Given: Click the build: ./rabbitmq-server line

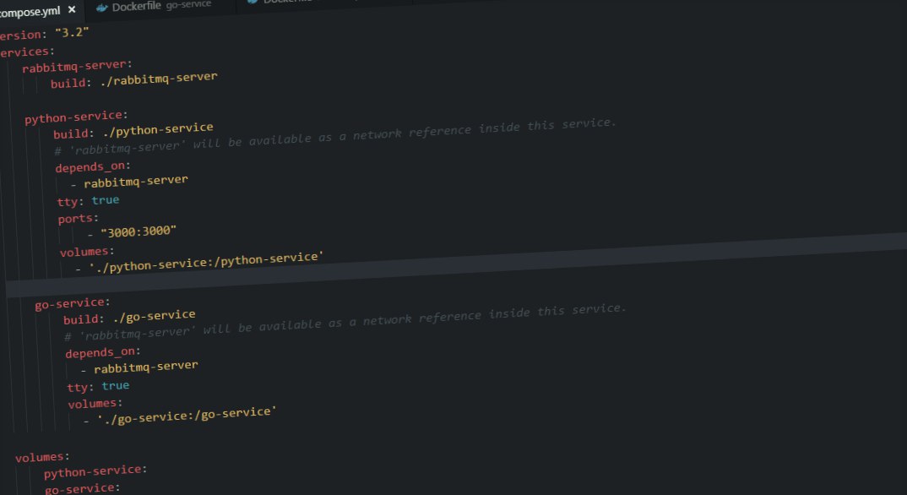Looking at the screenshot, I should (x=133, y=79).
